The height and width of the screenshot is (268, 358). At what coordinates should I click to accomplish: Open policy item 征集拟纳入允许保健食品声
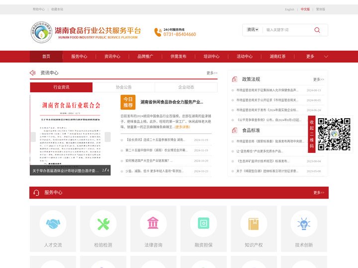pyautogui.click(x=268, y=90)
